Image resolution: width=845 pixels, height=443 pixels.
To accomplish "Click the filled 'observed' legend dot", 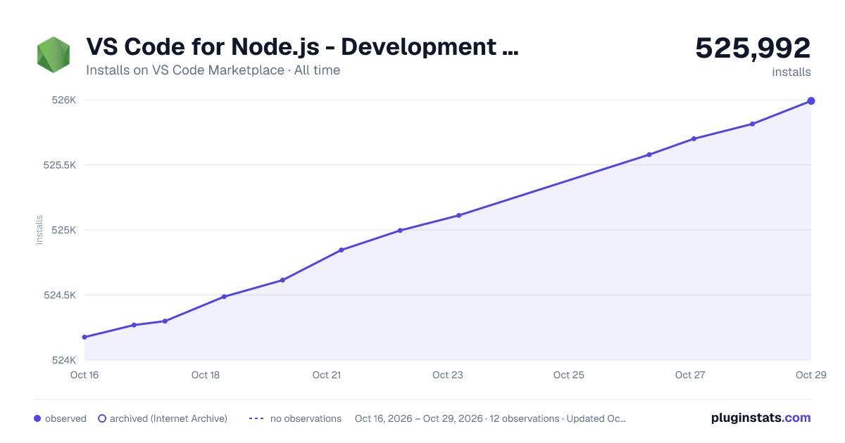I will coord(37,418).
